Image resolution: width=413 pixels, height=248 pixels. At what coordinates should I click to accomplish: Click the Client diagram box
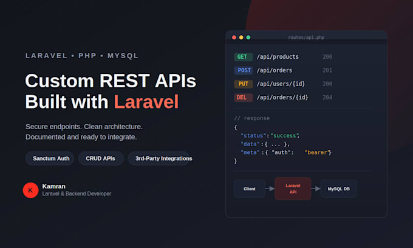click(x=250, y=189)
